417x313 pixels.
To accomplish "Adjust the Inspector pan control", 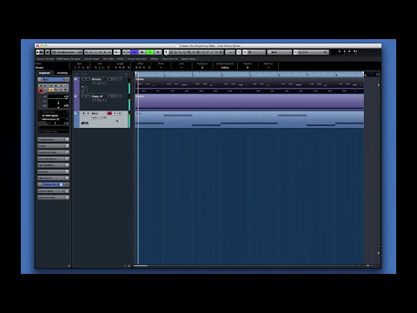I will click(58, 103).
